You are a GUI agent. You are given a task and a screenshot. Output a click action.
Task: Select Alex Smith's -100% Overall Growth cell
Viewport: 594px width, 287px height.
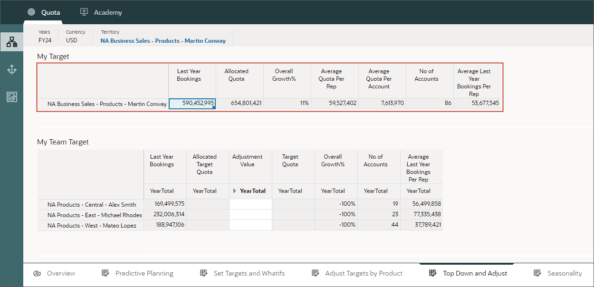click(336, 204)
